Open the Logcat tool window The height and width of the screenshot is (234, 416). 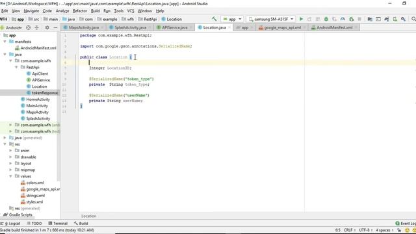10,224
